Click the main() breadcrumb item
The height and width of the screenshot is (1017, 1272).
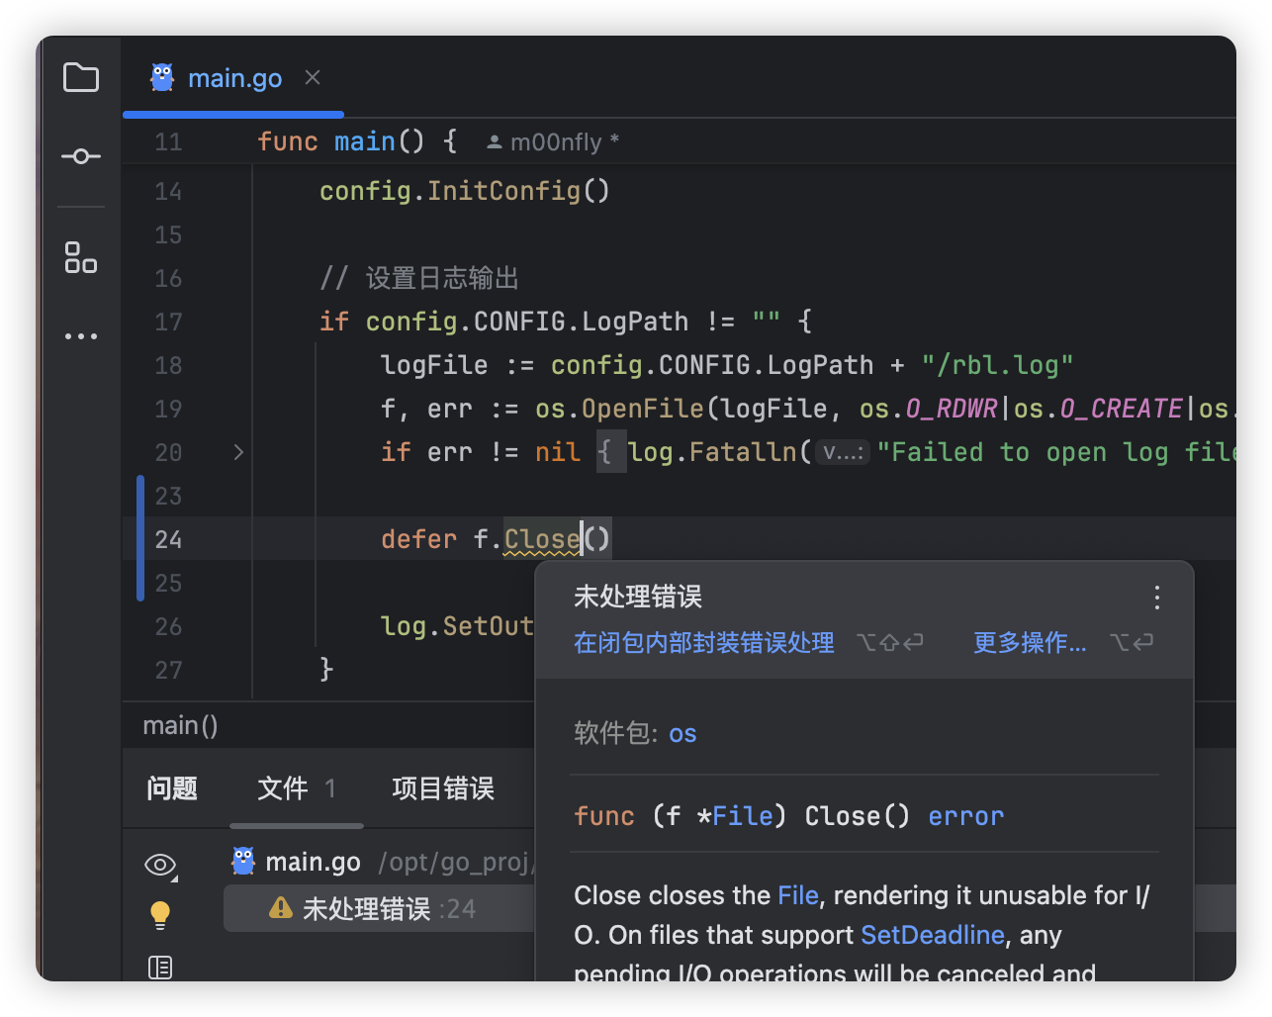(180, 726)
